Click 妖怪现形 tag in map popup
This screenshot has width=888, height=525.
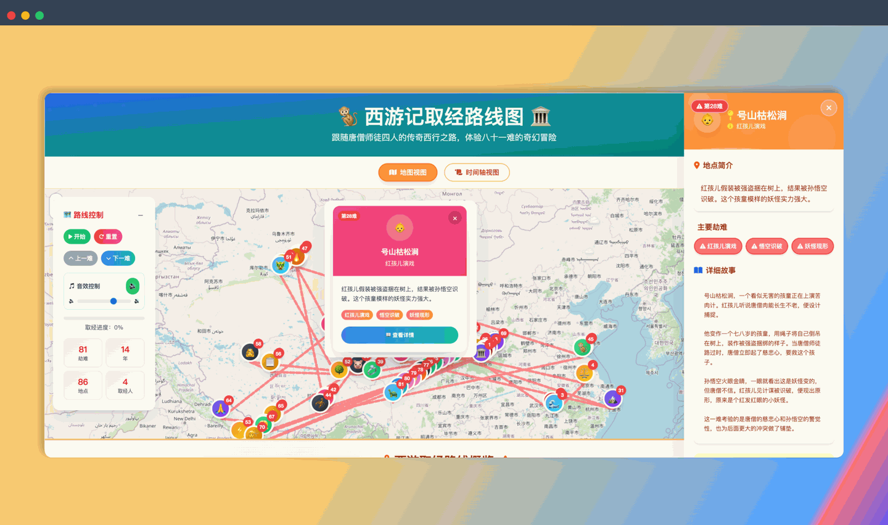pyautogui.click(x=419, y=315)
